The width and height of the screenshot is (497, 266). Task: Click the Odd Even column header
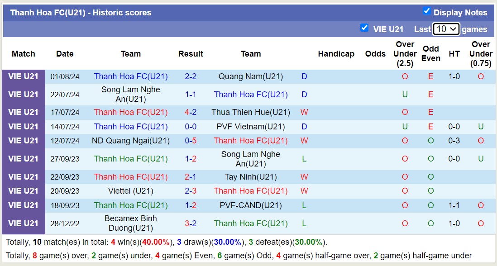(x=430, y=54)
